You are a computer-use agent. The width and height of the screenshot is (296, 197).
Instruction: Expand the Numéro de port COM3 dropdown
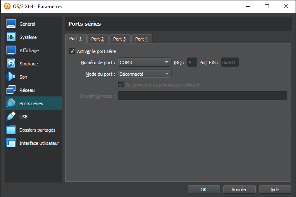(x=144, y=62)
